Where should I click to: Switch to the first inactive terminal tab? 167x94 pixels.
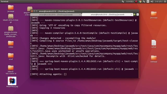click(56, 15)
